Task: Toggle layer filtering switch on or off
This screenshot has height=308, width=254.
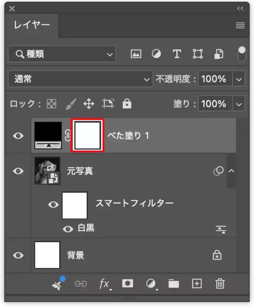Action: tap(242, 53)
